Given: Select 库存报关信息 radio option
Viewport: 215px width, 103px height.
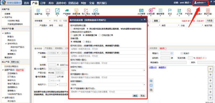Looking at the screenshot, I should [x=71, y=29].
